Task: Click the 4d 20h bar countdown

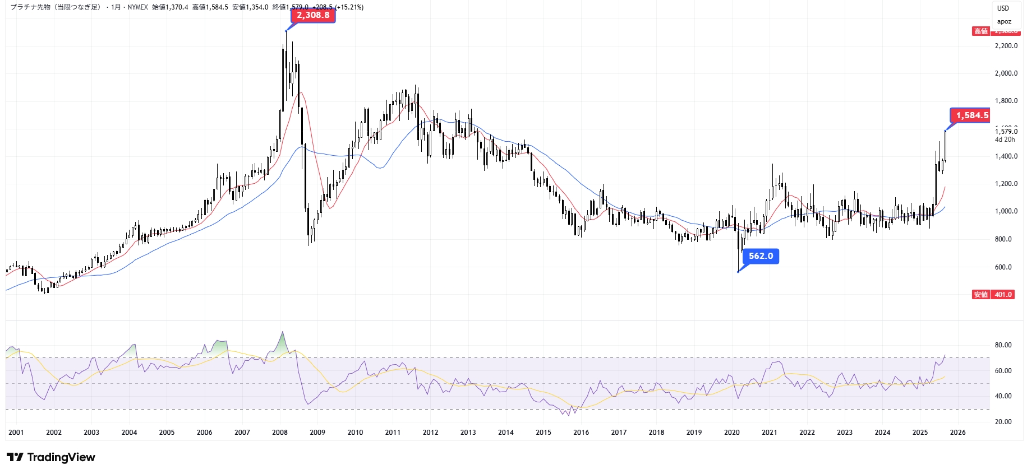Action: tap(1005, 140)
